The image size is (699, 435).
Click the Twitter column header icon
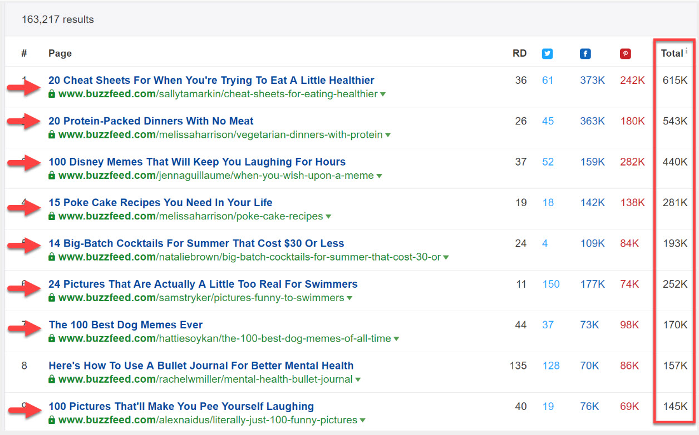548,54
